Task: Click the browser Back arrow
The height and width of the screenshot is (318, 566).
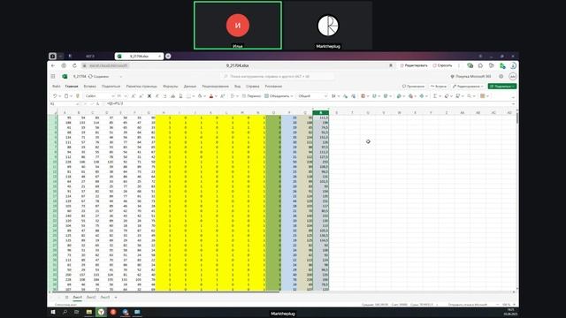Action: (x=53, y=65)
